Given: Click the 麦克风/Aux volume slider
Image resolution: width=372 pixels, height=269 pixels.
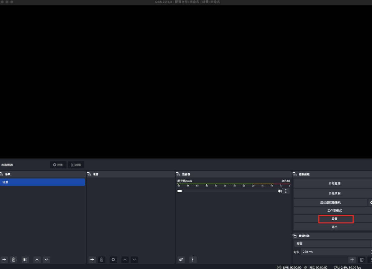Looking at the screenshot, I should (x=228, y=191).
